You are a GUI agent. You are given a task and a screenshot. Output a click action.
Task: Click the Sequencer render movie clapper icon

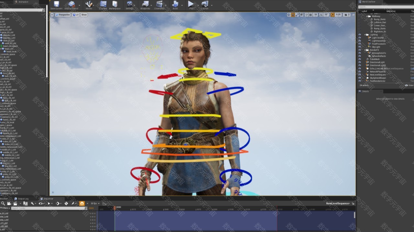[x=15, y=203]
